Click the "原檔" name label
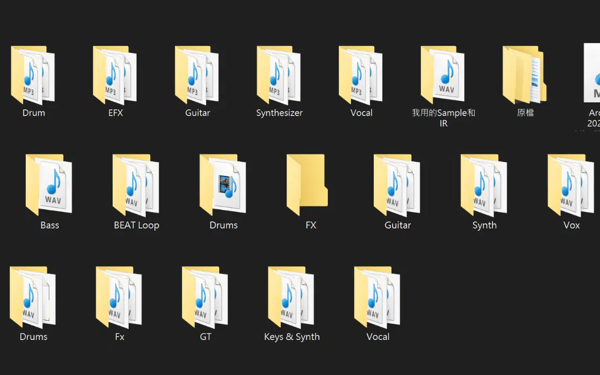The image size is (600, 375). pyautogui.click(x=525, y=113)
